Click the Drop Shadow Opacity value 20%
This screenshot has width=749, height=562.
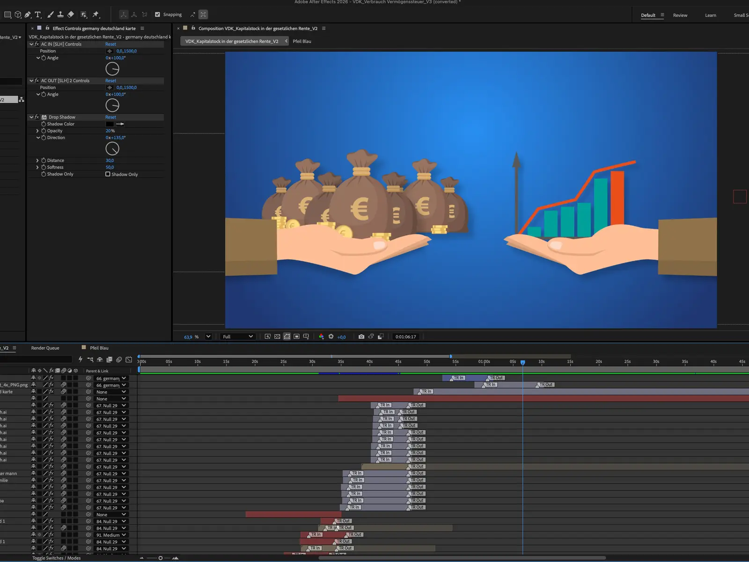(x=110, y=131)
